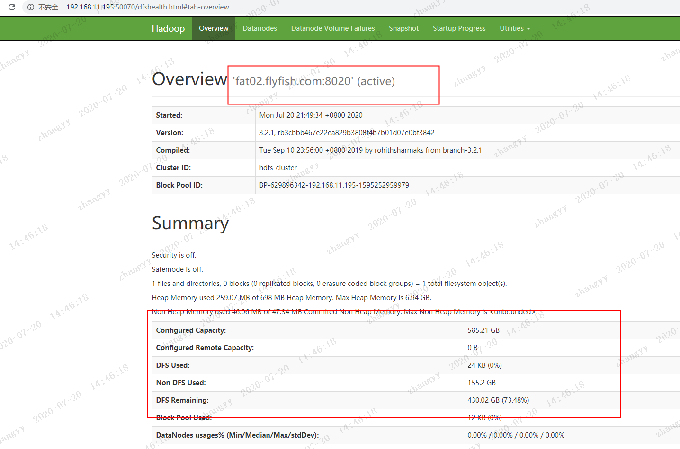Click the Overview page heading
This screenshot has height=449, width=680.
[x=189, y=79]
